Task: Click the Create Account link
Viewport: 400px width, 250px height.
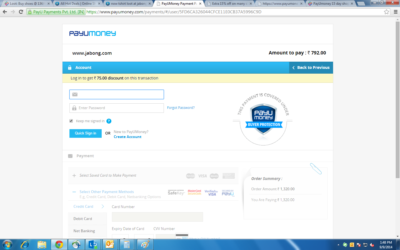Action: pos(127,137)
